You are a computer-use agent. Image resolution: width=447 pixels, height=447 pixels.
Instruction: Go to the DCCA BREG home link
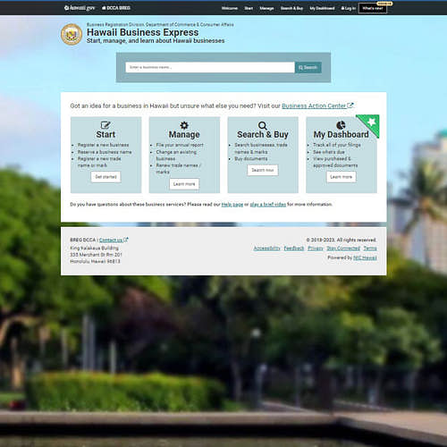click(116, 8)
